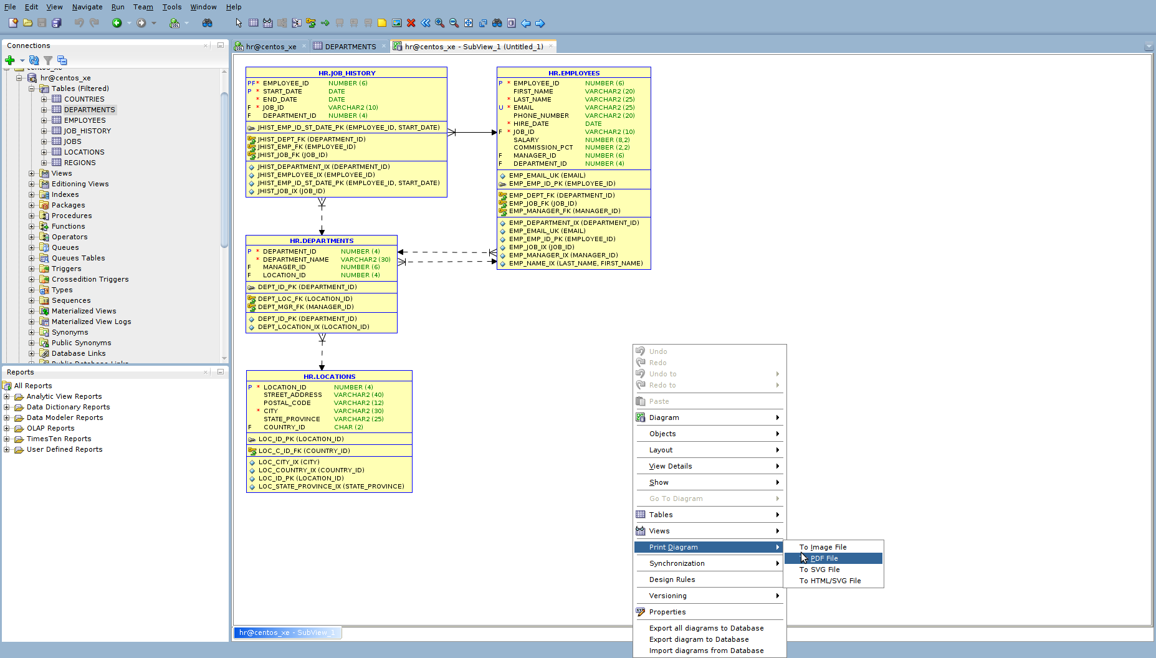Image resolution: width=1156 pixels, height=658 pixels.
Task: Collapse the Tables (Filtered) node
Action: coord(32,88)
